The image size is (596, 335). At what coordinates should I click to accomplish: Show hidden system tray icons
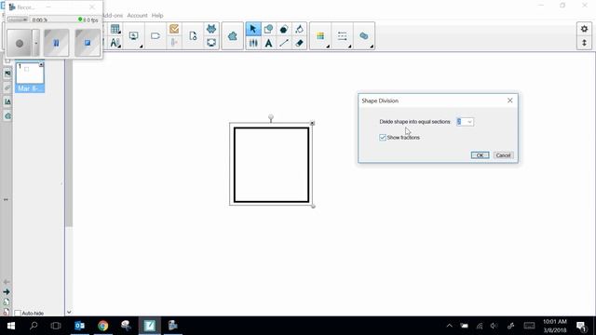pos(449,326)
